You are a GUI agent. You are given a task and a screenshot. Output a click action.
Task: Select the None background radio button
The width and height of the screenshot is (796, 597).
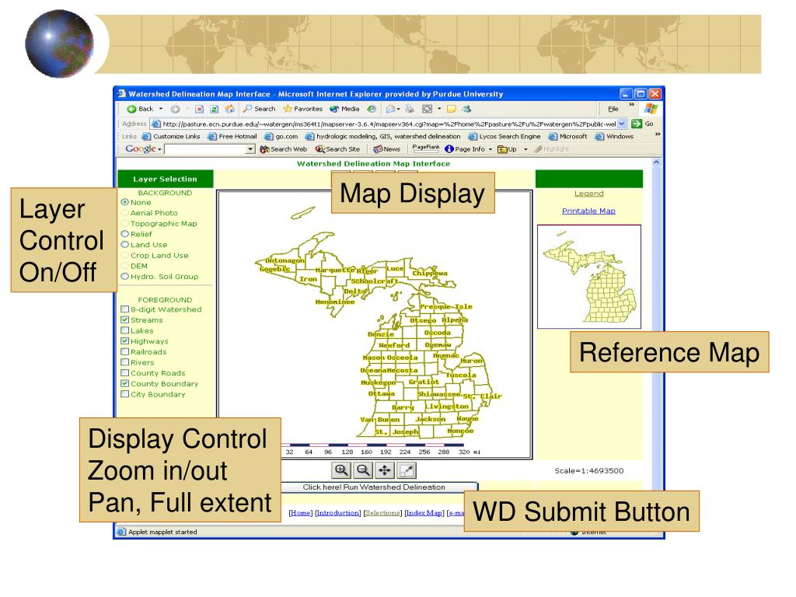(125, 202)
